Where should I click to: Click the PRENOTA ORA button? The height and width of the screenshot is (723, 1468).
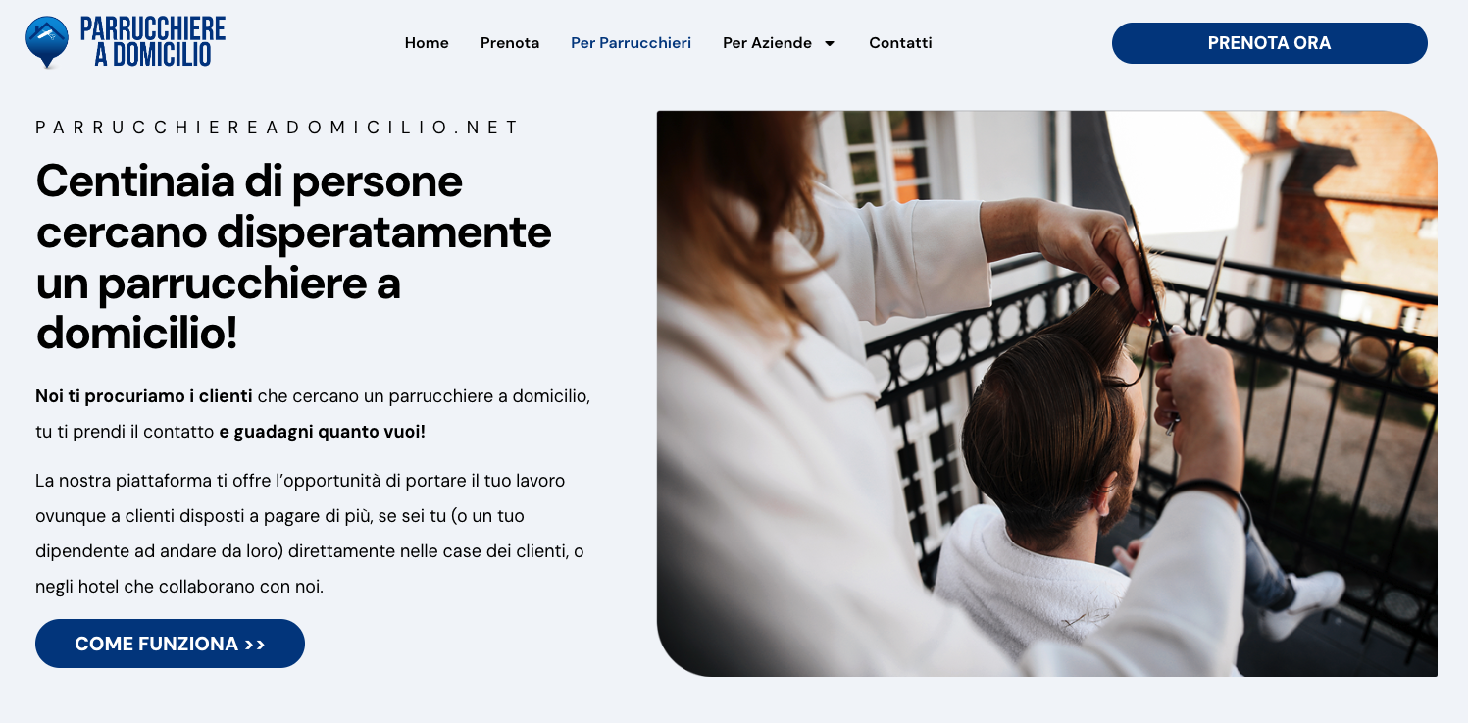point(1269,43)
